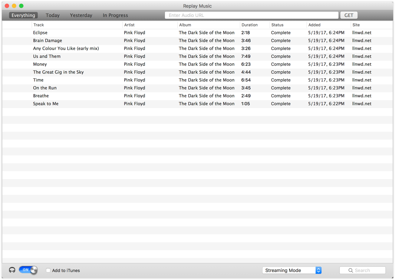Open the In Progress tab
This screenshot has width=395, height=280.
(x=115, y=15)
